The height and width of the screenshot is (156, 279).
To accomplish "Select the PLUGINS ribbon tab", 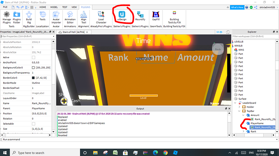I will tap(86, 7).
